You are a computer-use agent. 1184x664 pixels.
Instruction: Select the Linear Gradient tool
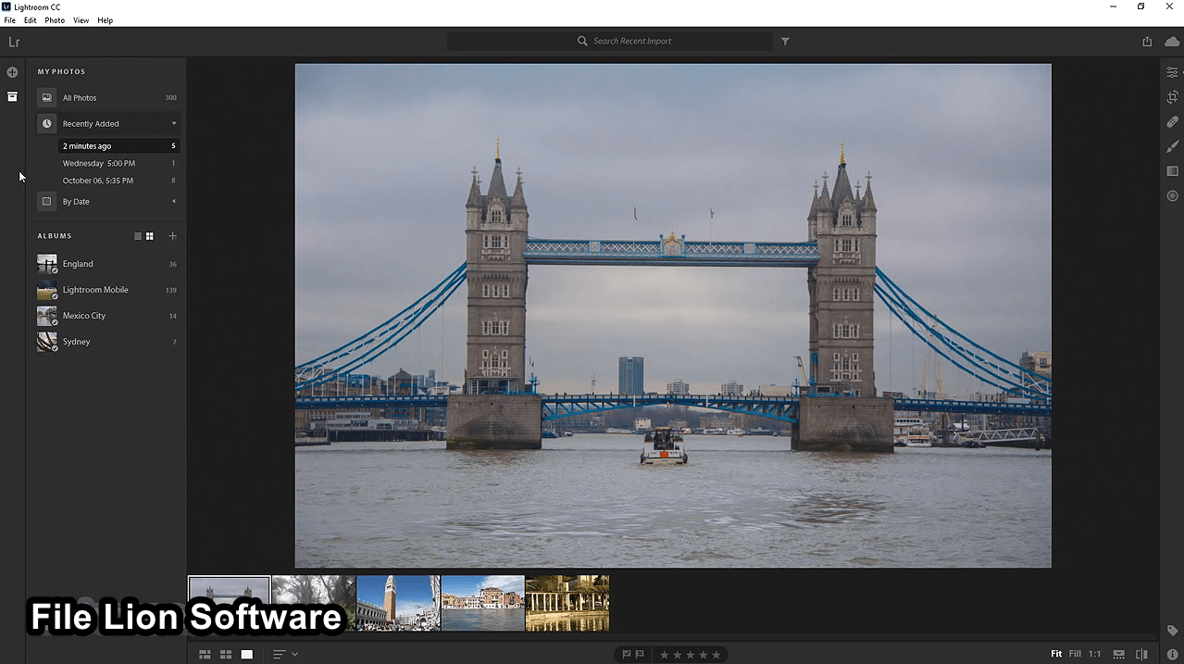pos(1172,171)
